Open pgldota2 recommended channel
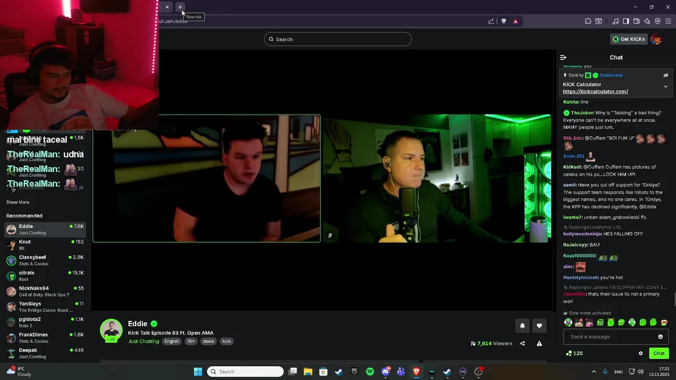Screen dimensions: 676x380 (x=45, y=322)
